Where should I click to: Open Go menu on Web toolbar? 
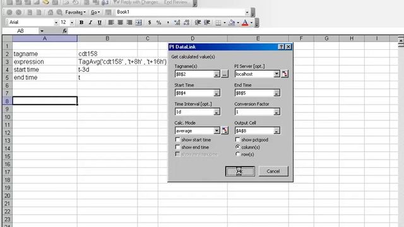pyautogui.click(x=95, y=12)
